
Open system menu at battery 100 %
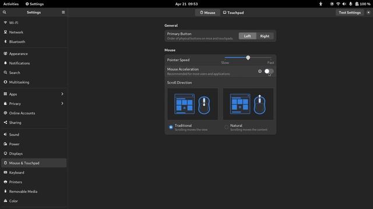pos(363,4)
